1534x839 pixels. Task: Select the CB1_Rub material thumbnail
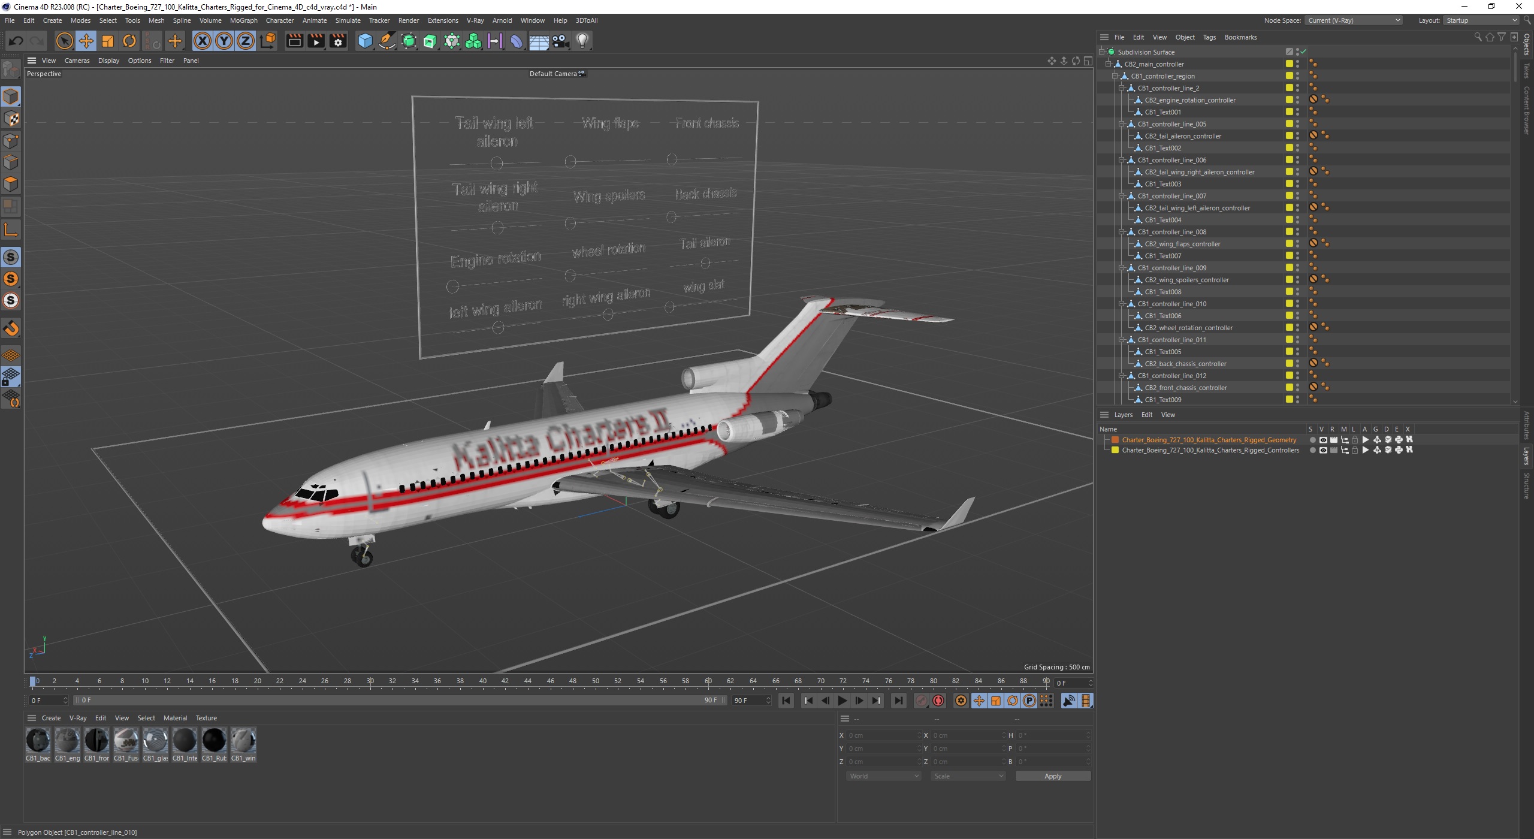(214, 741)
